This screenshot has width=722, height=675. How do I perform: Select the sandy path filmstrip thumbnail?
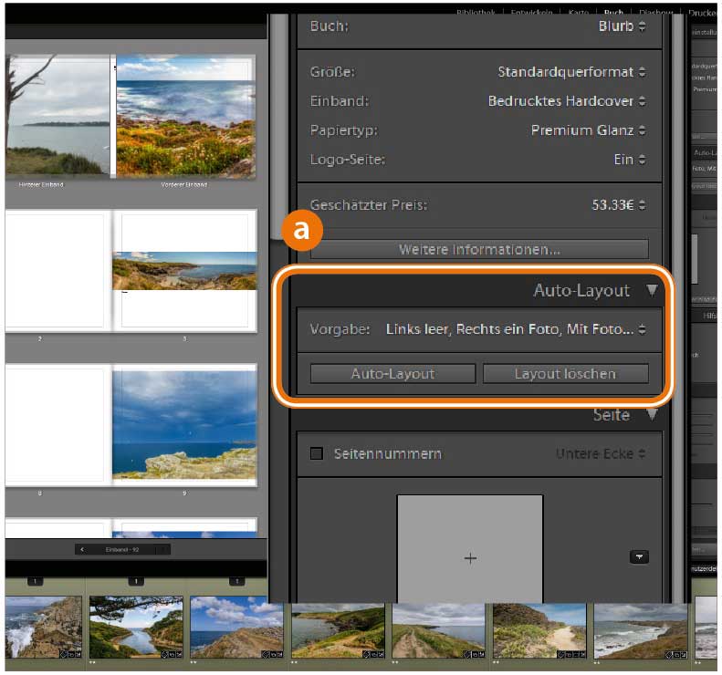[539, 631]
